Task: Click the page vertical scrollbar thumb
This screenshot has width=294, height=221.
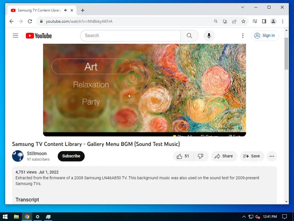Action: click(286, 54)
